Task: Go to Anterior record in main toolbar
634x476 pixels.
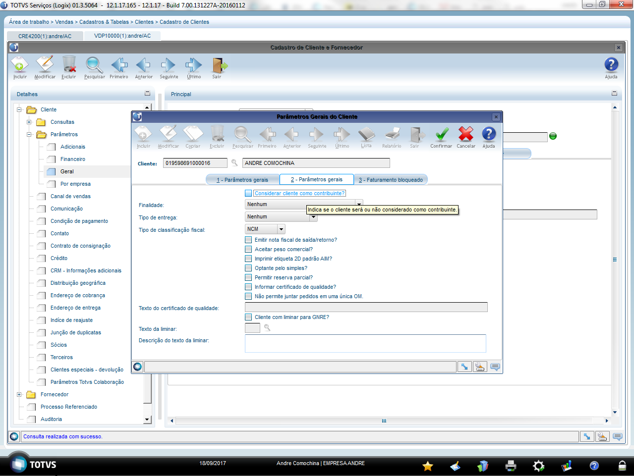Action: pyautogui.click(x=144, y=68)
